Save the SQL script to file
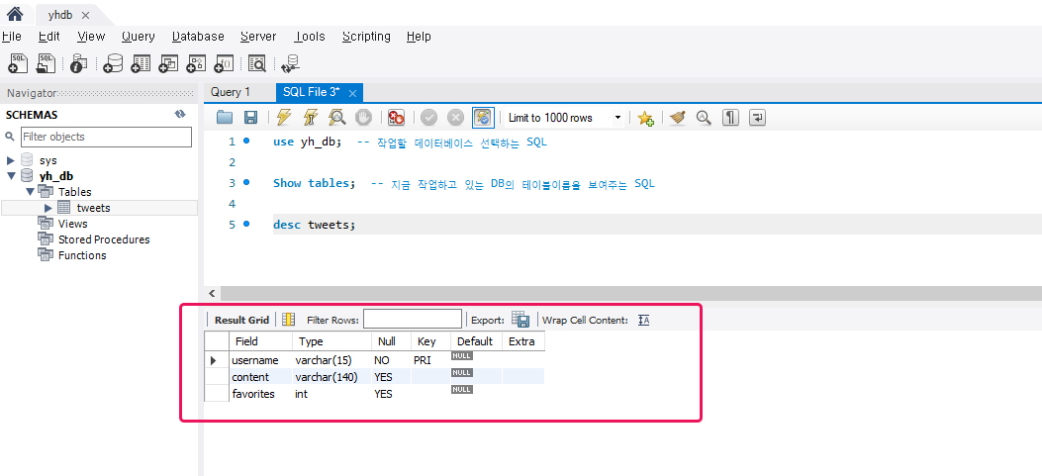Image resolution: width=1042 pixels, height=476 pixels. [250, 118]
